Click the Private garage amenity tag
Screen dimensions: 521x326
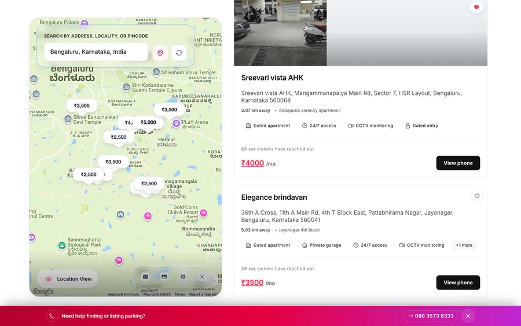point(321,246)
